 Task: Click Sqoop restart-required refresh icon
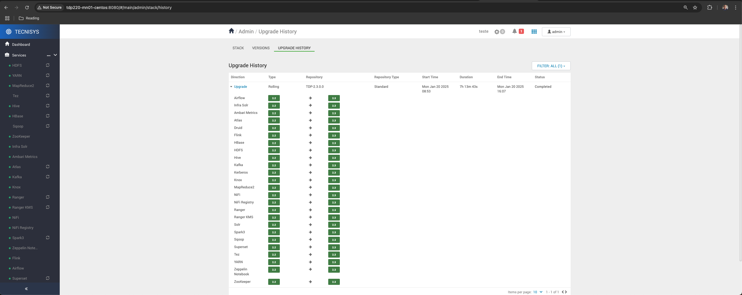pos(48,126)
